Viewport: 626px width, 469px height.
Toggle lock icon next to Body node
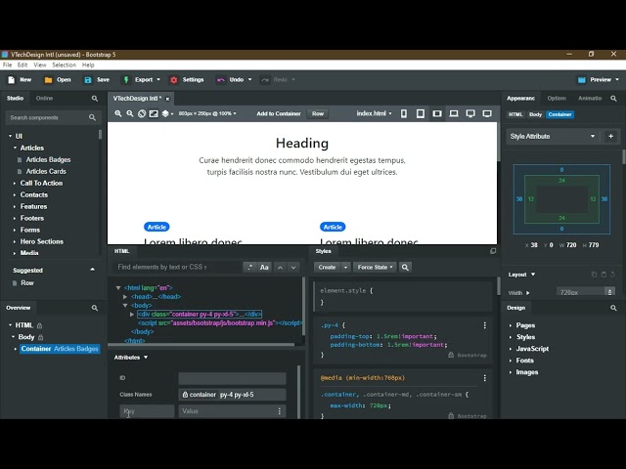(40, 337)
